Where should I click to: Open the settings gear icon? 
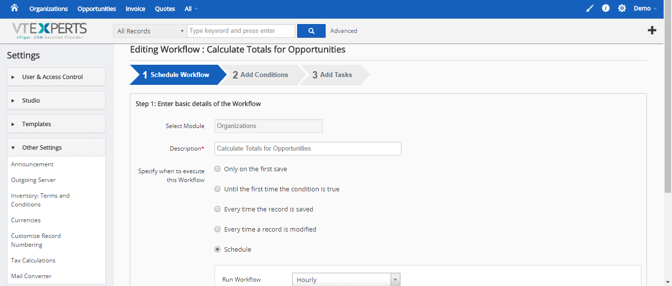(x=622, y=8)
